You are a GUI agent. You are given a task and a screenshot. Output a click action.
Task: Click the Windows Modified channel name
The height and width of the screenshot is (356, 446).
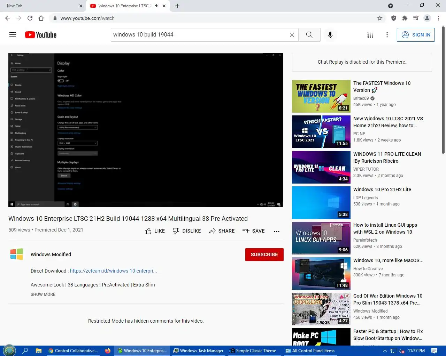tap(51, 254)
